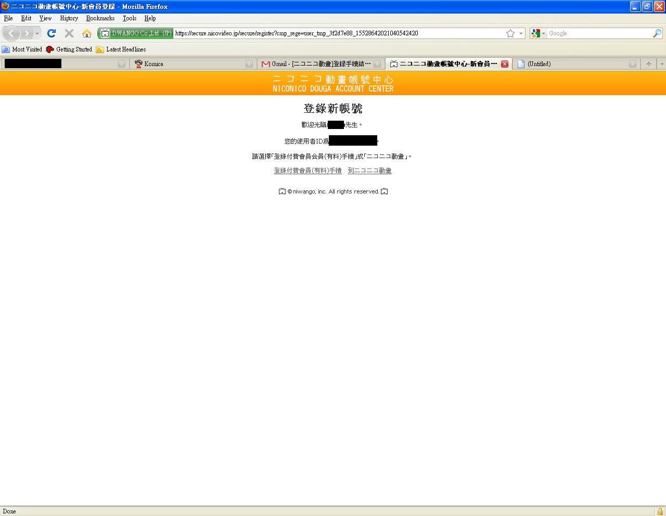This screenshot has width=666, height=516.
Task: Click the address bar URL field
Action: [x=338, y=33]
